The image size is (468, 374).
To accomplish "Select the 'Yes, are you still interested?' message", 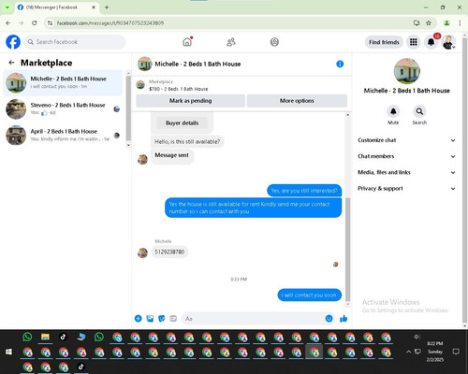I will (304, 191).
